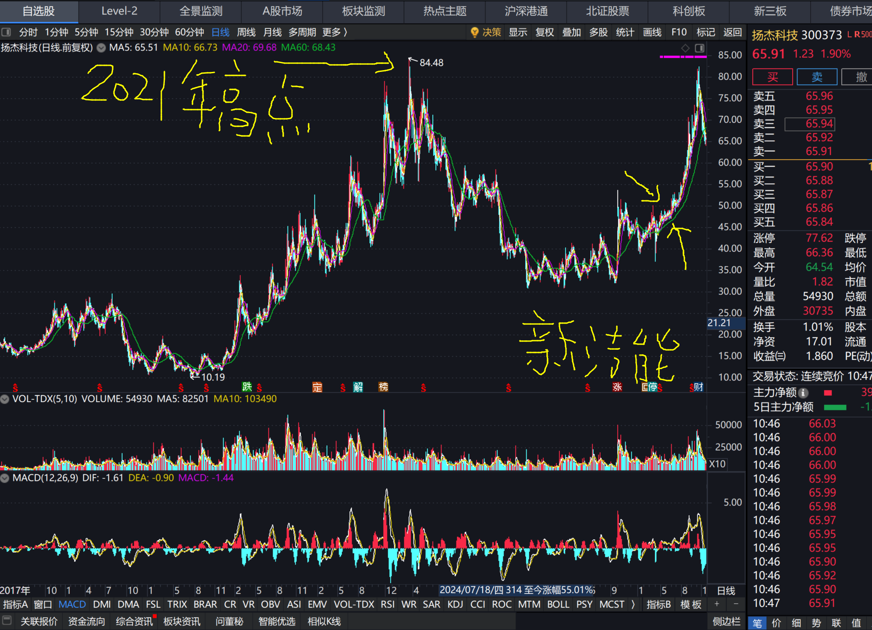Viewport: 872px width, 630px height.
Task: Toggle the bottom-left panel box before 关联报价
Action: (x=7, y=621)
